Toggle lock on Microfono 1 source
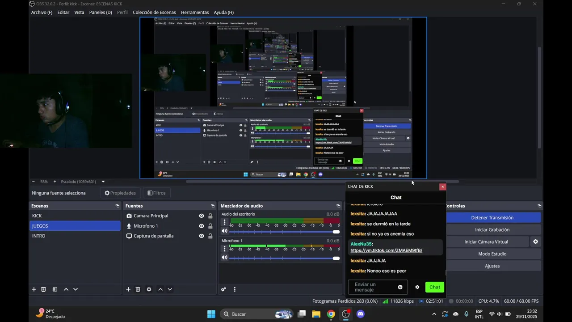The height and width of the screenshot is (322, 572). (x=210, y=226)
